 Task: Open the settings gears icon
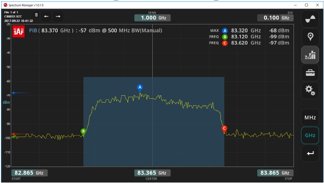[x=310, y=91]
